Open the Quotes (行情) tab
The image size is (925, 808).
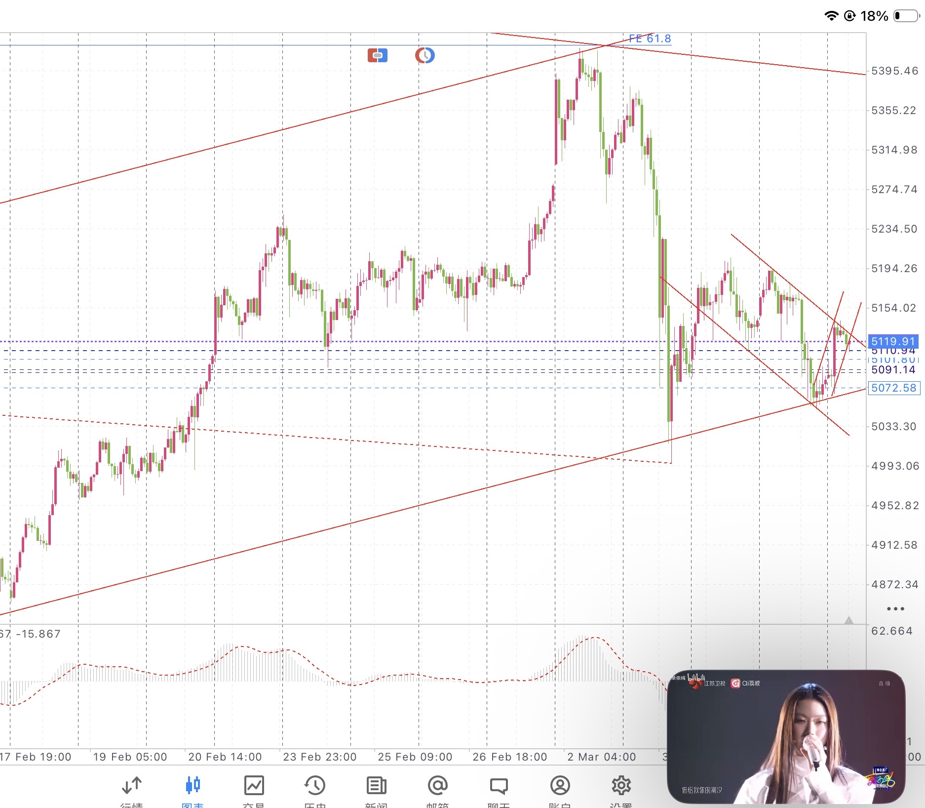[132, 786]
